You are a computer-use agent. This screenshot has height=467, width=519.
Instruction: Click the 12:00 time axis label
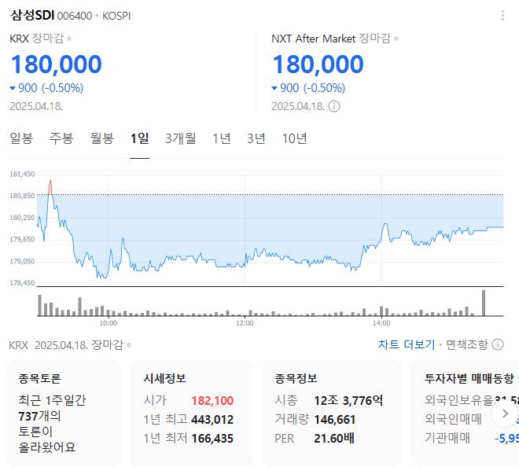coord(245,323)
